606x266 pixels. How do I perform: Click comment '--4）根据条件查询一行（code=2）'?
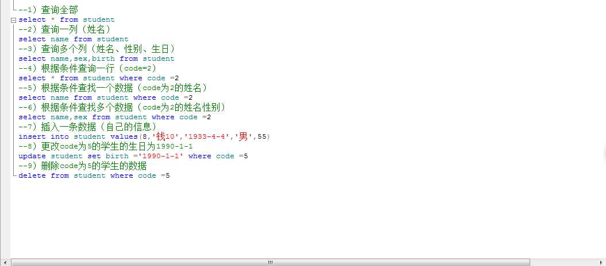(87, 68)
